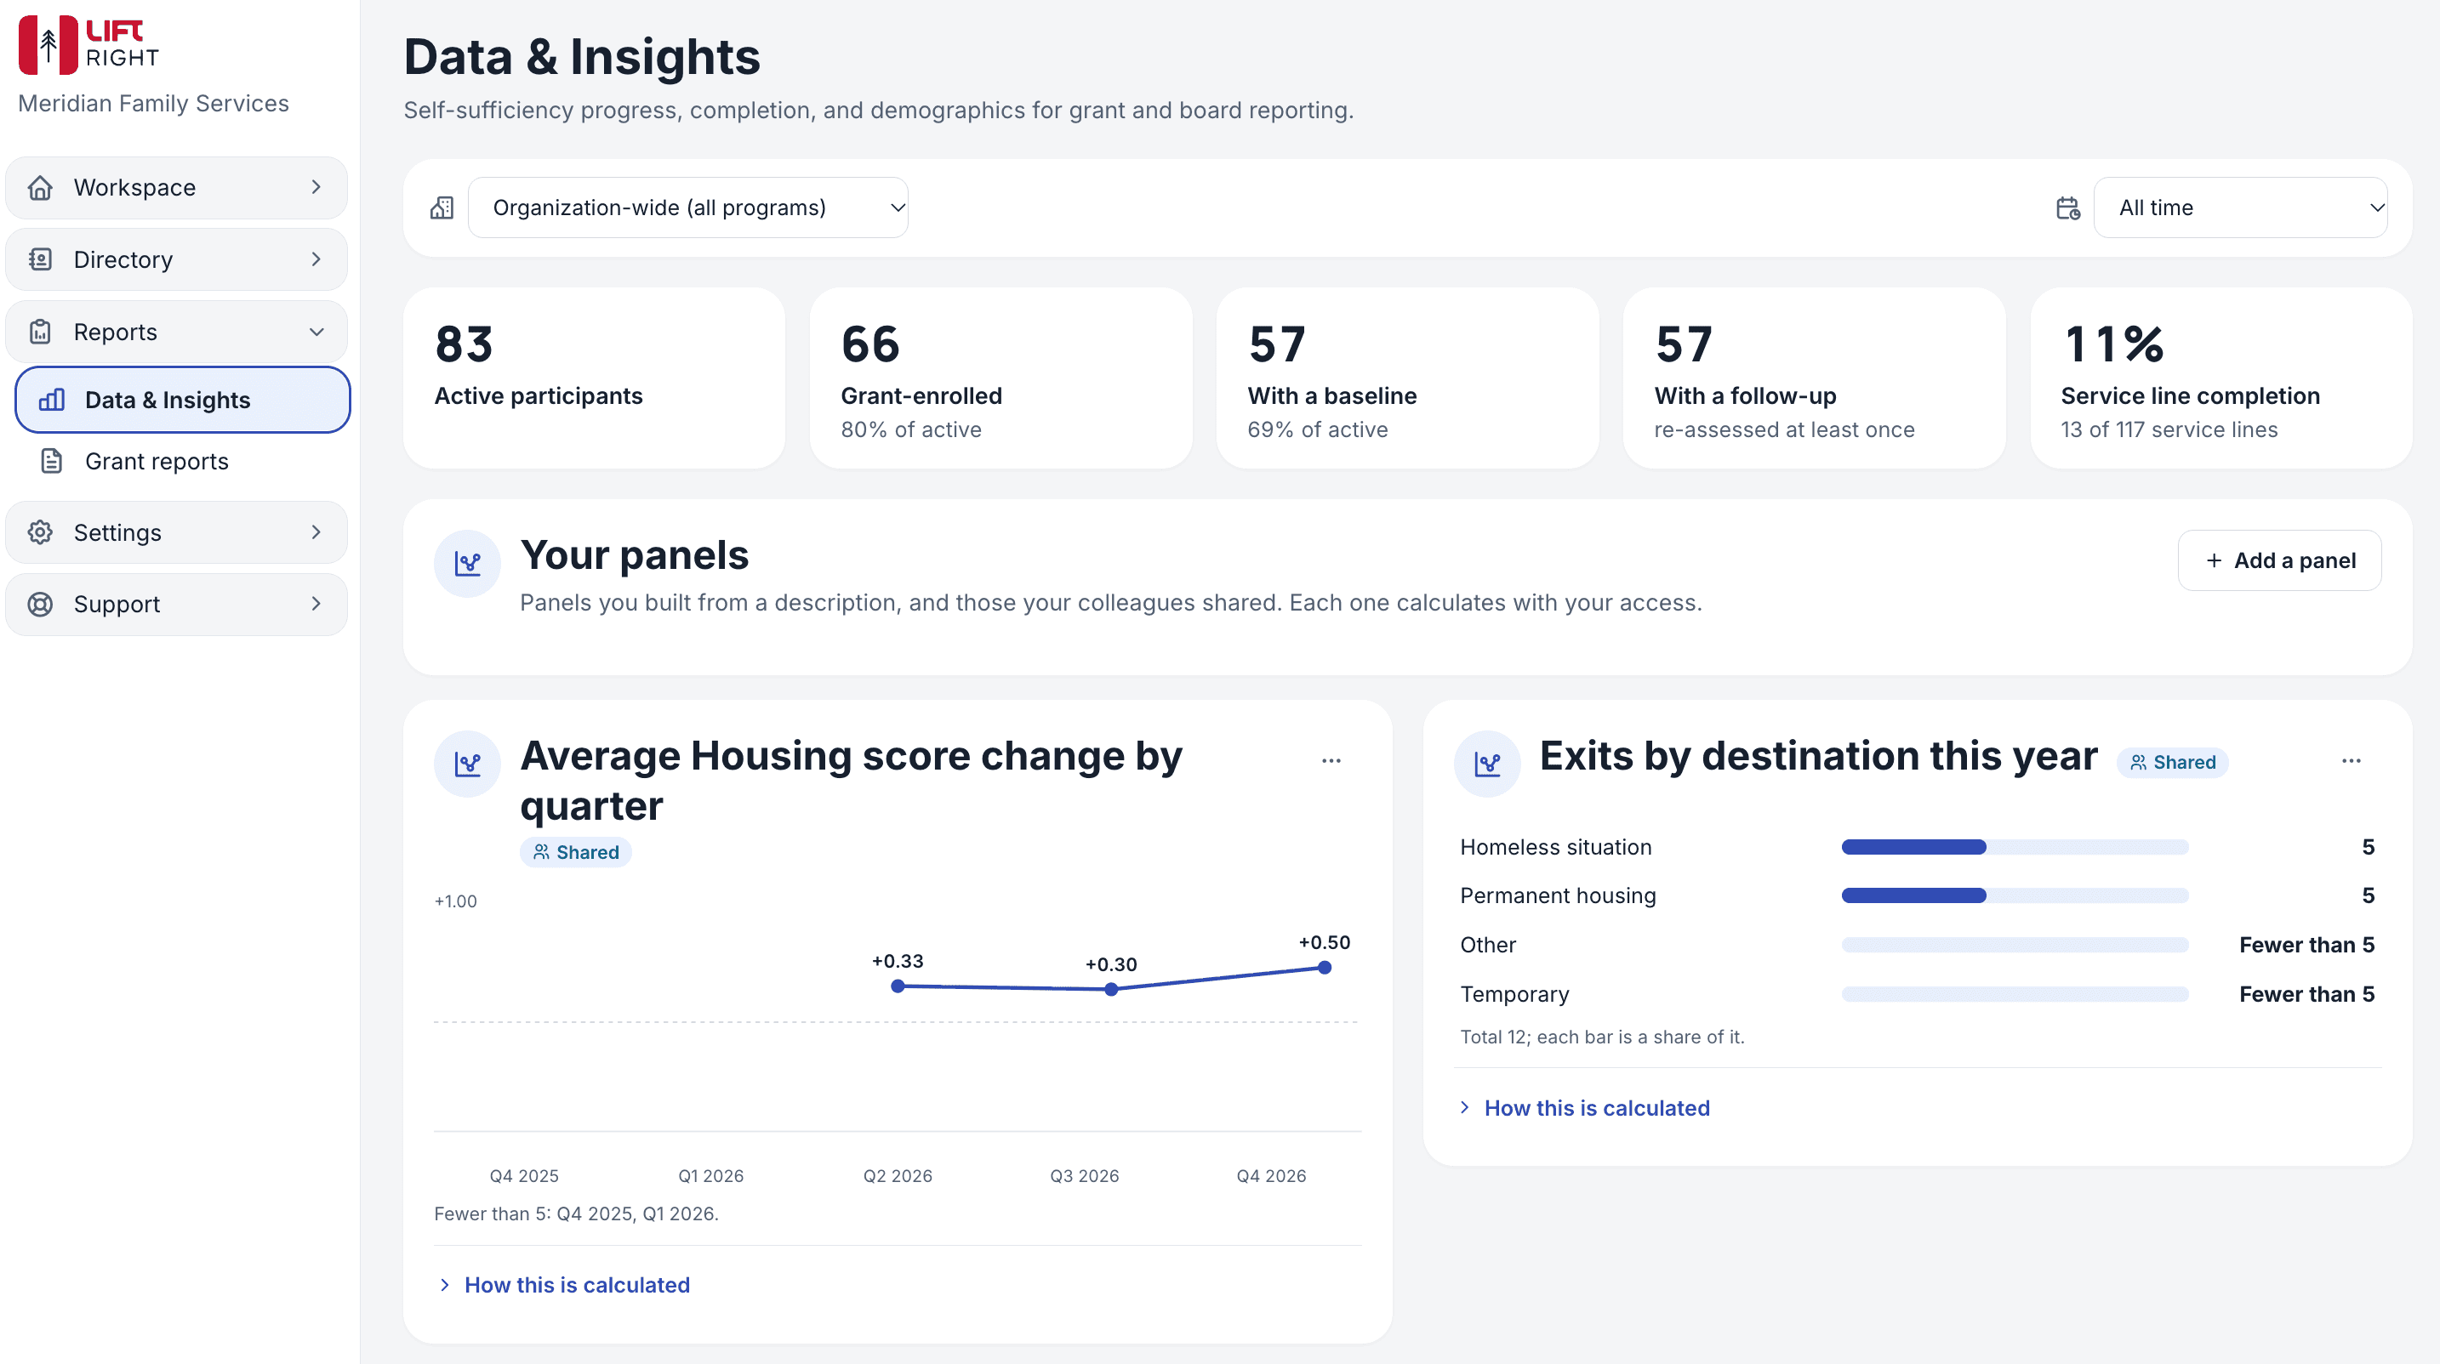Expand the Workspace menu chevron
This screenshot has width=2440, height=1364.
[316, 187]
